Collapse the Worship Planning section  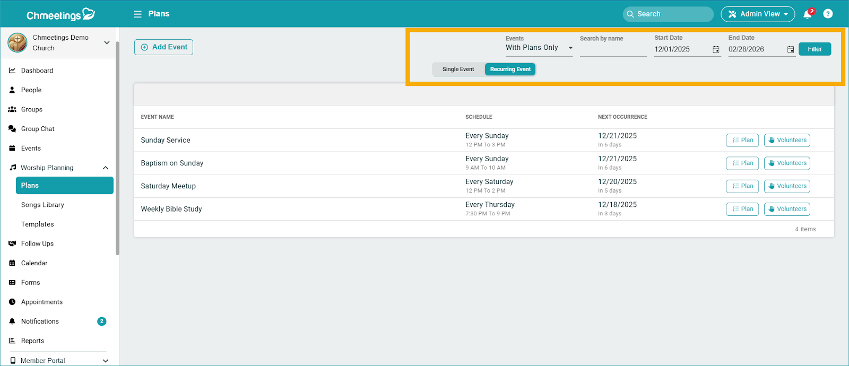(106, 168)
